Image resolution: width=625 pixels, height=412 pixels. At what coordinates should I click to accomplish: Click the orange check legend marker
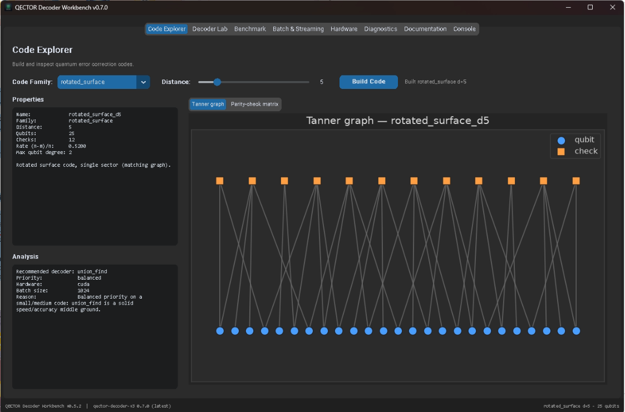click(561, 152)
